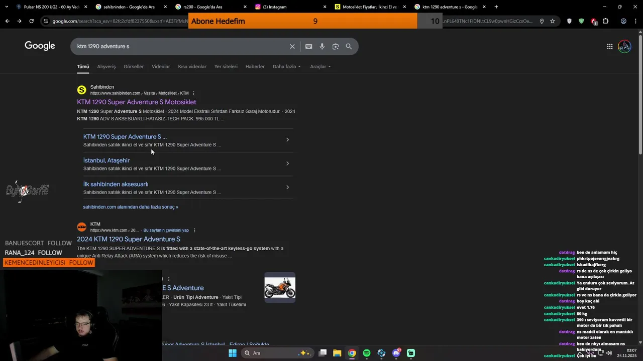Open the "İstanbul, Ataşehir" sitelink

(x=106, y=160)
